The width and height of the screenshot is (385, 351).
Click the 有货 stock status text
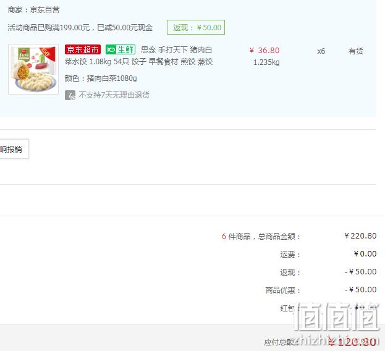click(355, 51)
